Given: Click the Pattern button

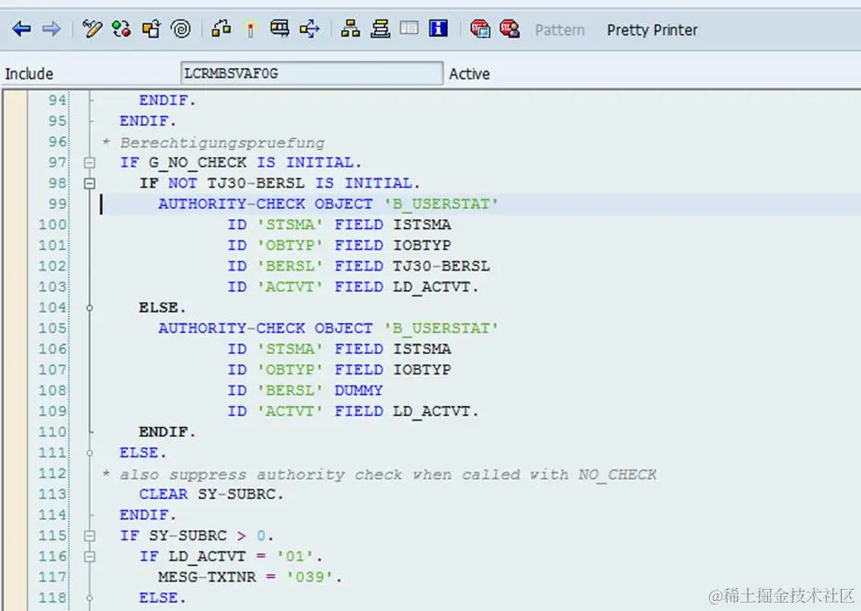Looking at the screenshot, I should point(559,29).
